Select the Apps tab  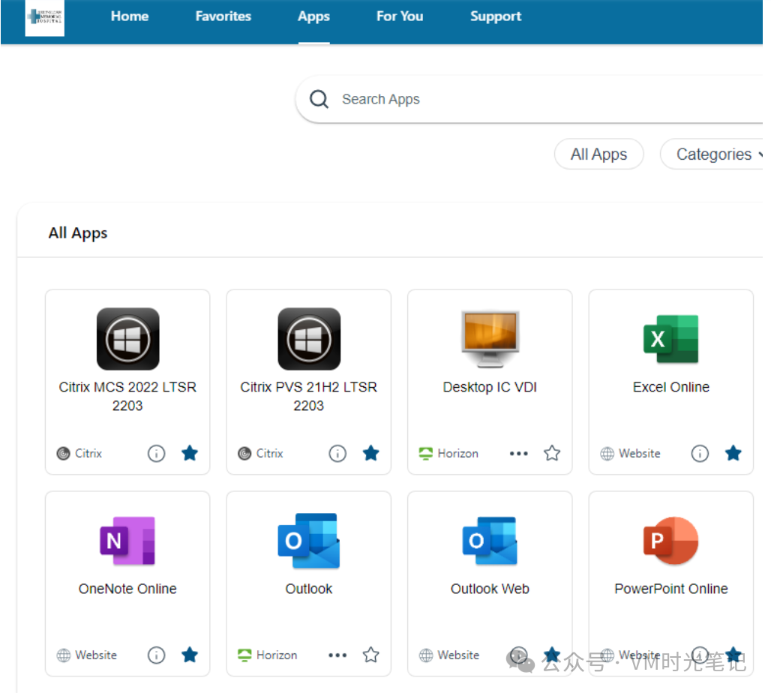[x=313, y=16]
